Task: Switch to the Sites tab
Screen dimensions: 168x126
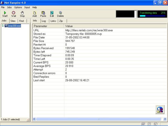Action: pyautogui.click(x=13, y=21)
